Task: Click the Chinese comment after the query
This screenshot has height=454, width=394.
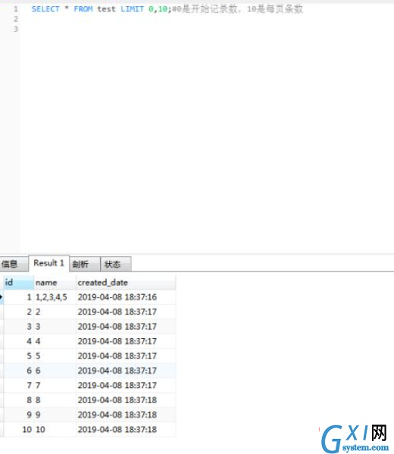Action: pyautogui.click(x=237, y=9)
